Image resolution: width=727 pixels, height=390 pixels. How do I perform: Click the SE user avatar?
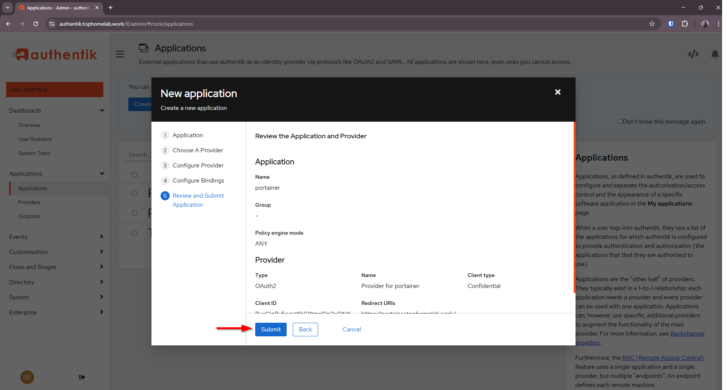(27, 377)
